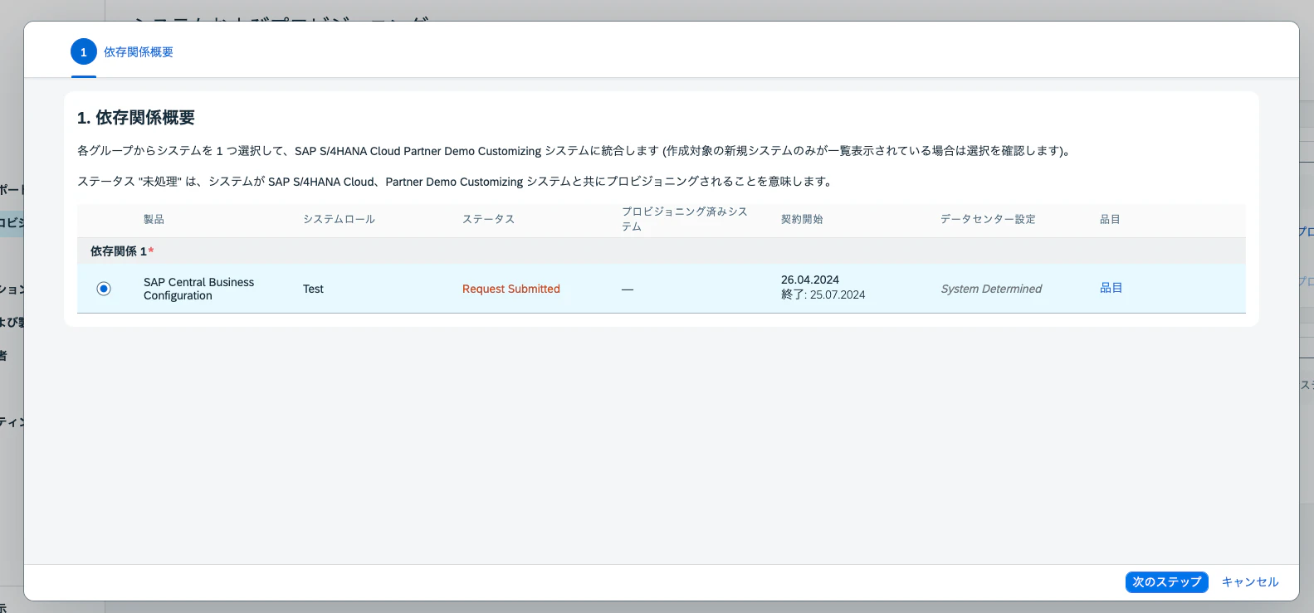Click the 品目 column header
The width and height of the screenshot is (1314, 613).
[x=1110, y=219]
